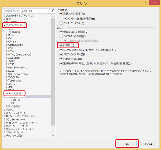Expand the C# node arrow

[x=7, y=38]
